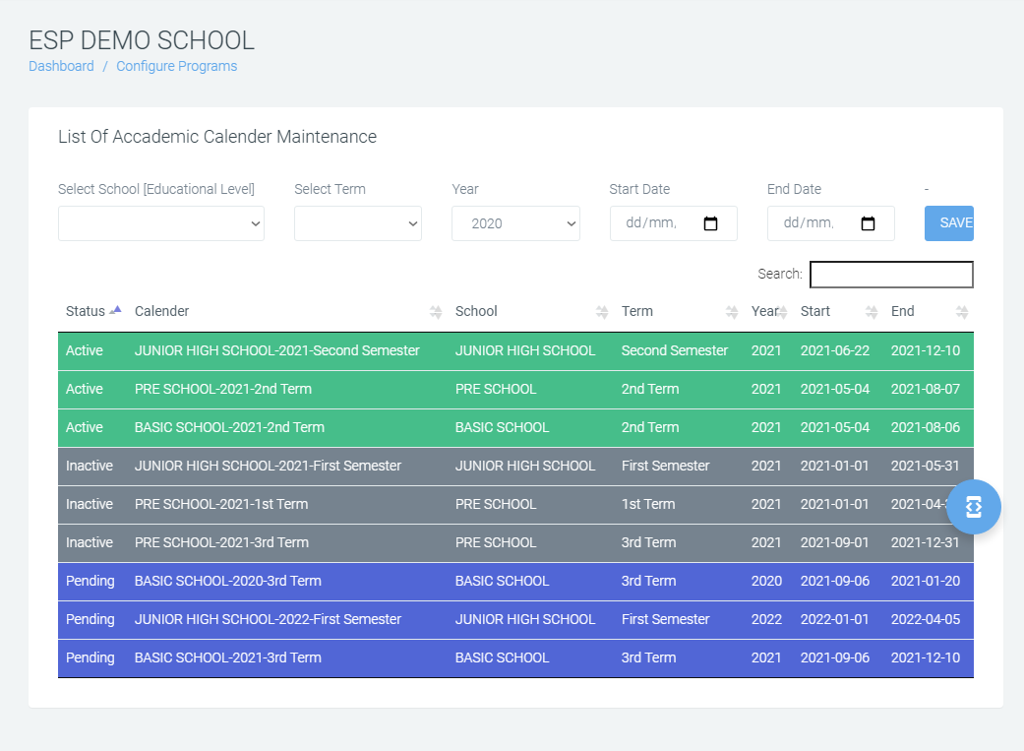Open the Configure Programs breadcrumb link
Viewport: 1024px width, 751px height.
pyautogui.click(x=176, y=66)
